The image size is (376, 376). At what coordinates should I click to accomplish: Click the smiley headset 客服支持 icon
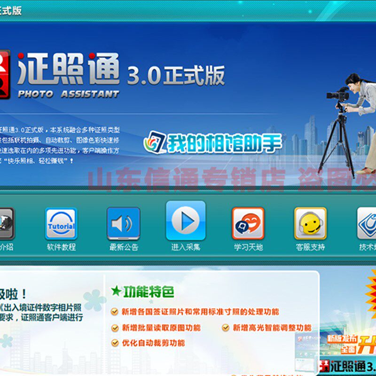pos(311,224)
